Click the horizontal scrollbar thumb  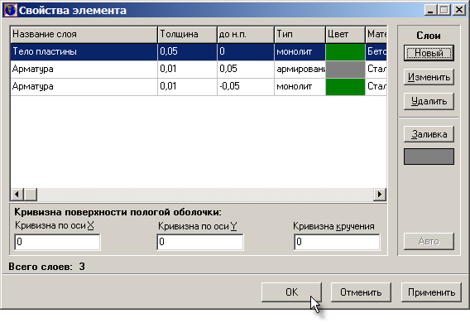pos(31,195)
